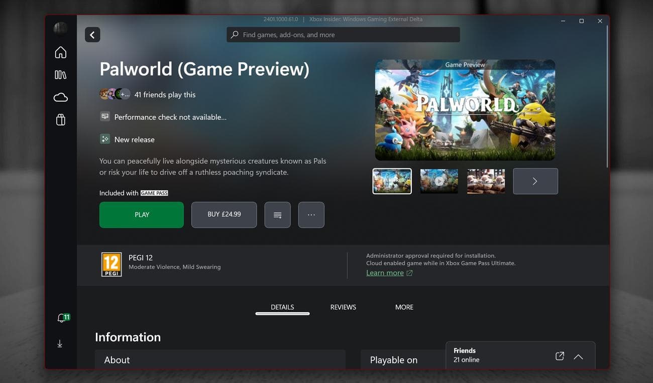Click the back arrow next to the search bar
The image size is (653, 383).
pos(92,34)
